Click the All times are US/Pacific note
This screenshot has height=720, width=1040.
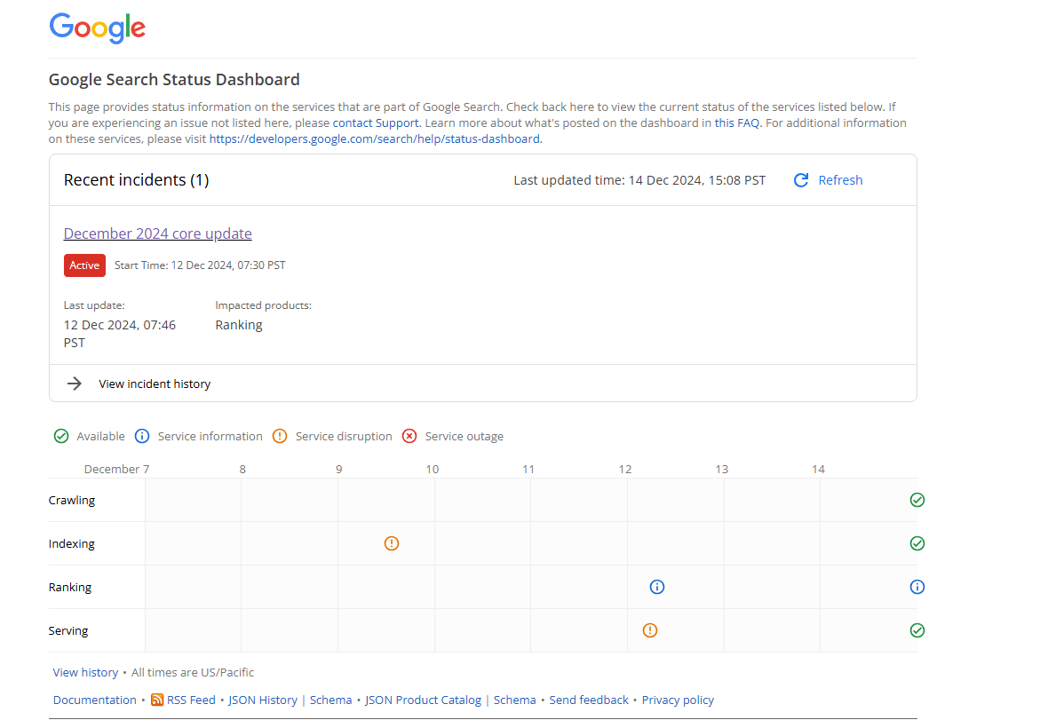[x=193, y=672]
